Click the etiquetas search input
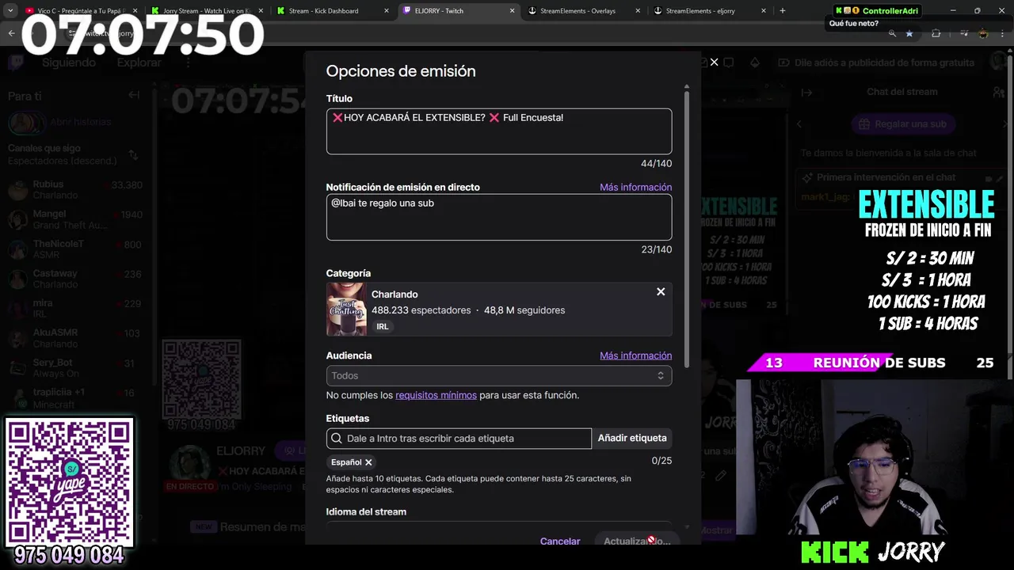Screen dimensions: 1014x570 (459, 438)
